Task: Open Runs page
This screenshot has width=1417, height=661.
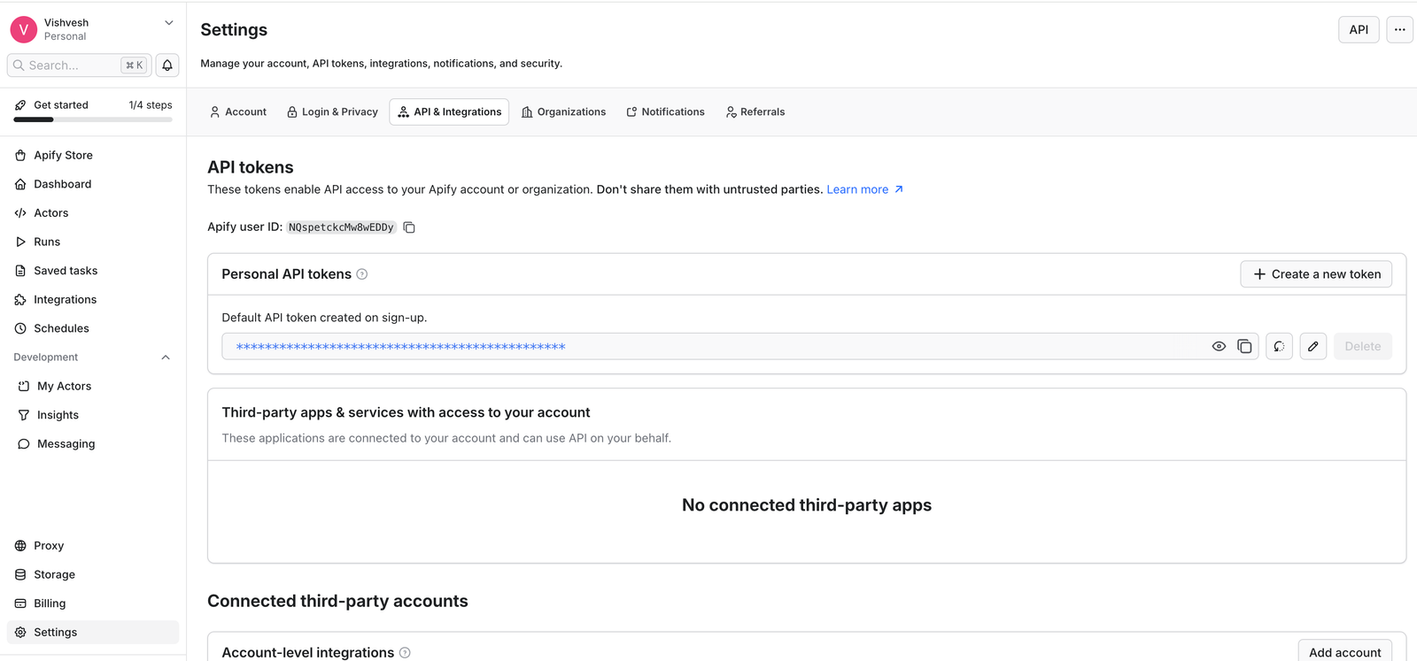Action: [93, 242]
